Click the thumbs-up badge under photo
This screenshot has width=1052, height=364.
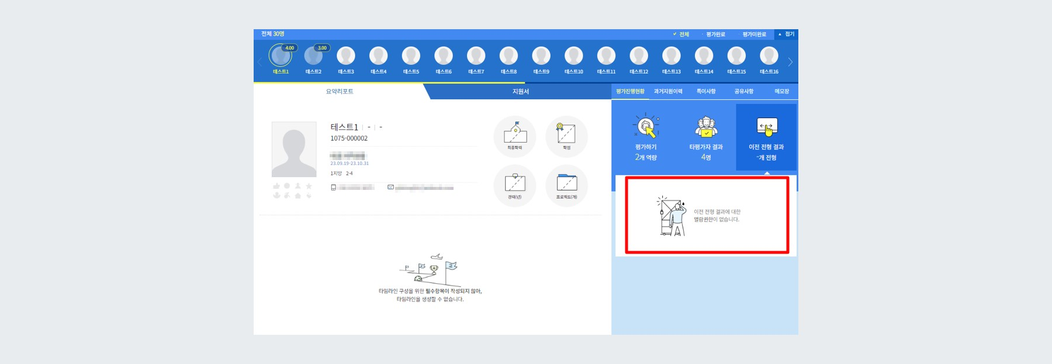point(276,186)
